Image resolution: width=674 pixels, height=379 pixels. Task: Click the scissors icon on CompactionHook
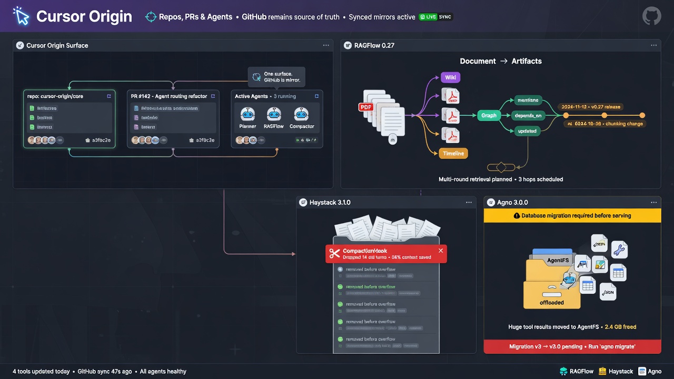tap(334, 253)
